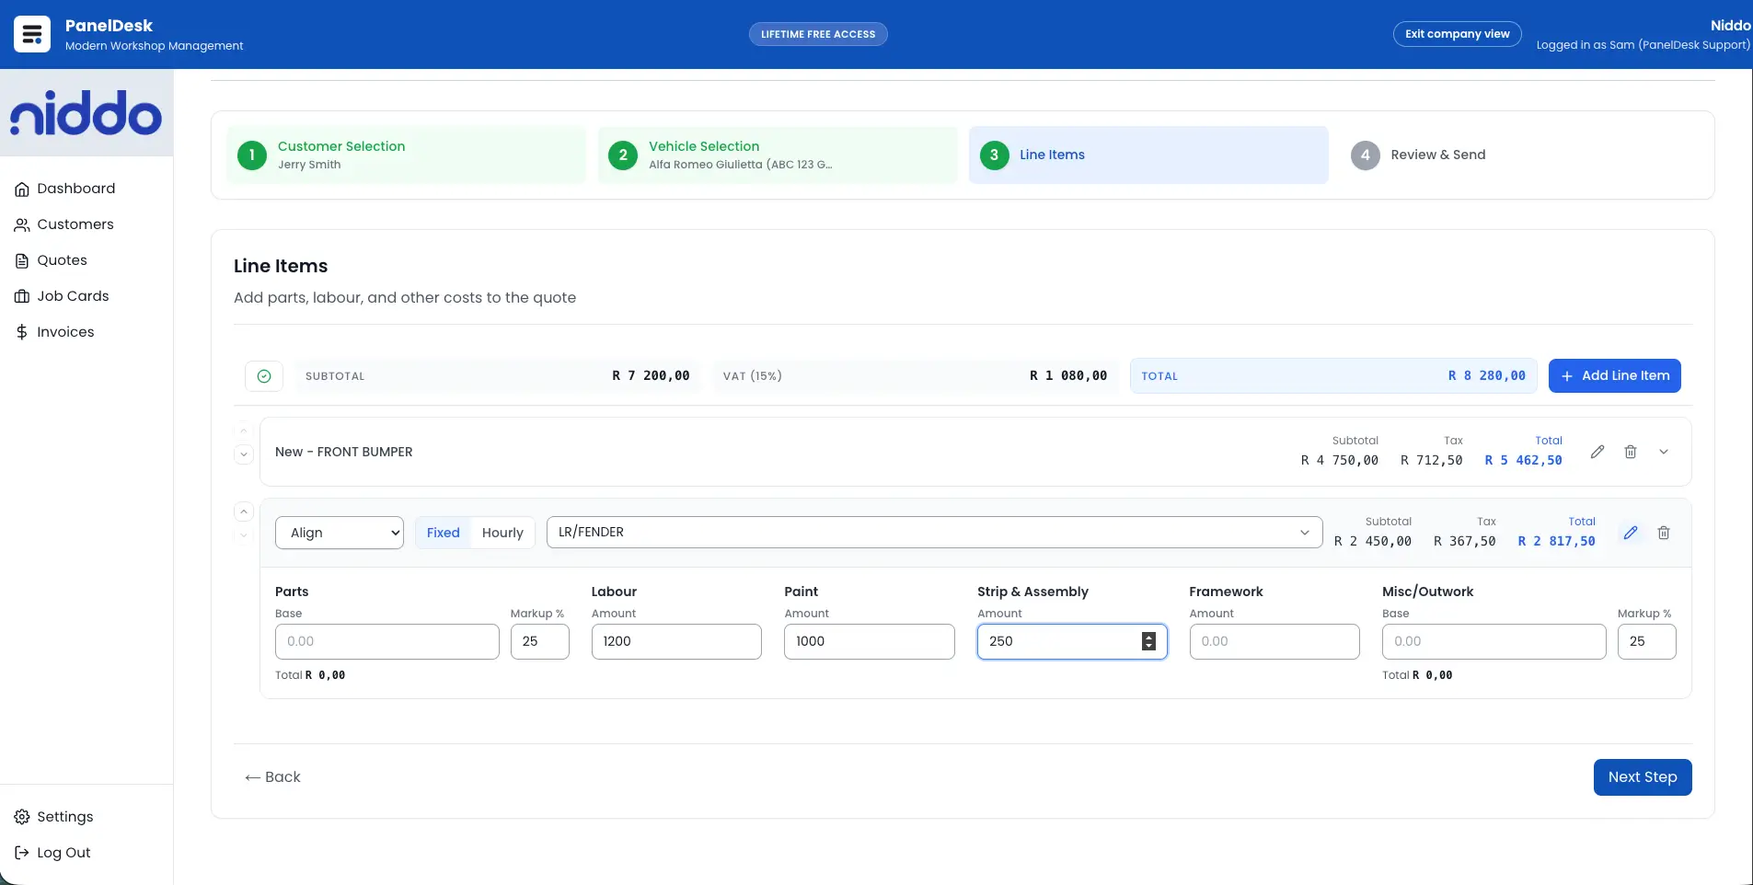Select Fixed pricing for LR/FENDER
The image size is (1753, 885).
443,533
